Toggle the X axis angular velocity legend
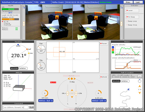The image size is (145, 112). tap(113, 47)
